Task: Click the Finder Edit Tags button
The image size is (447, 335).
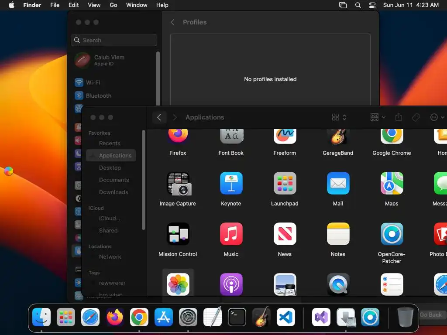Action: tap(416, 117)
